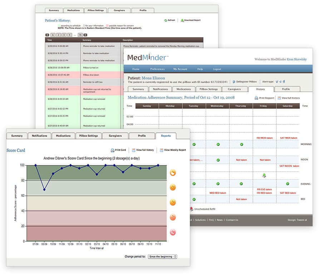Click Wednesday morning green check mark
The image size is (319, 274).
218,144
